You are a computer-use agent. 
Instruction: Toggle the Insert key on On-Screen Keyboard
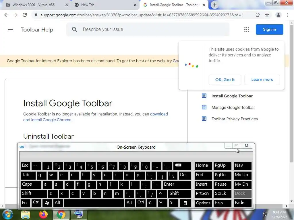pos(203,185)
